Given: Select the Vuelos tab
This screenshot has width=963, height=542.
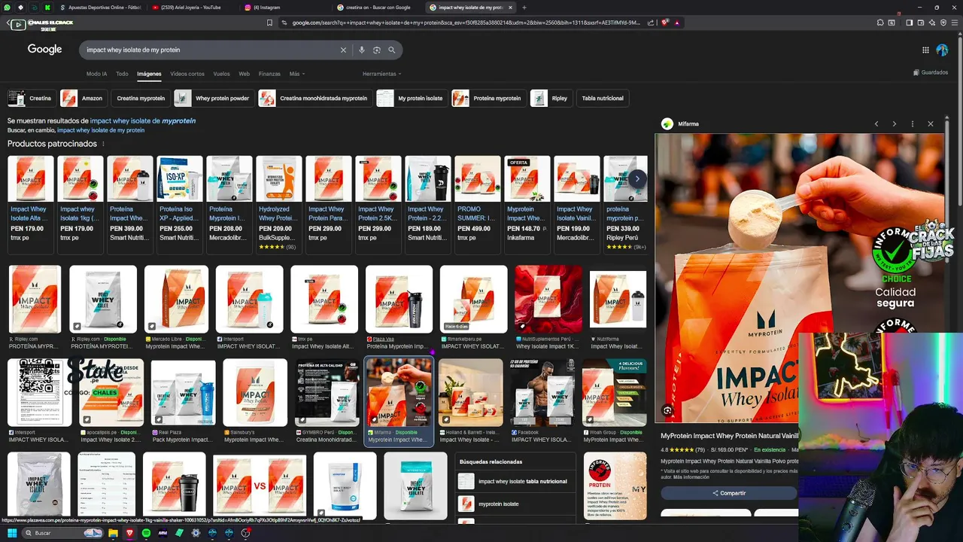Looking at the screenshot, I should click(221, 74).
